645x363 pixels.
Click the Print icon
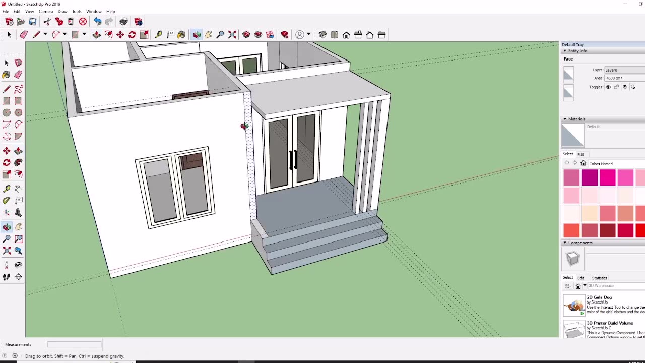[123, 22]
